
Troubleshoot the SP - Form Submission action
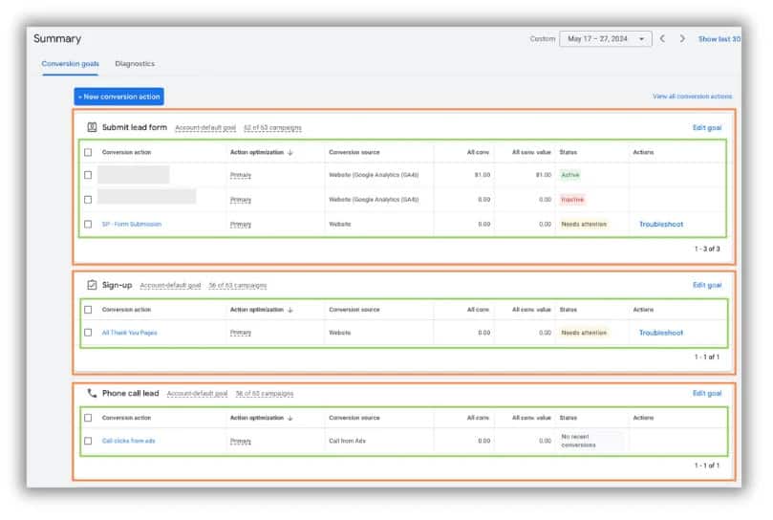pyautogui.click(x=661, y=225)
